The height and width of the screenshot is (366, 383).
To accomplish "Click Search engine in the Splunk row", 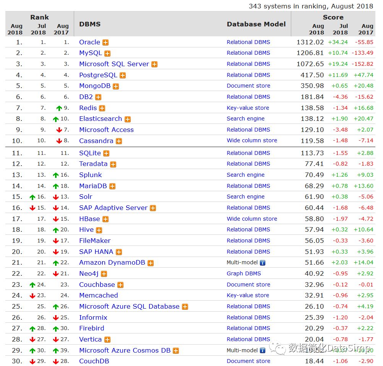I will click(x=245, y=175).
